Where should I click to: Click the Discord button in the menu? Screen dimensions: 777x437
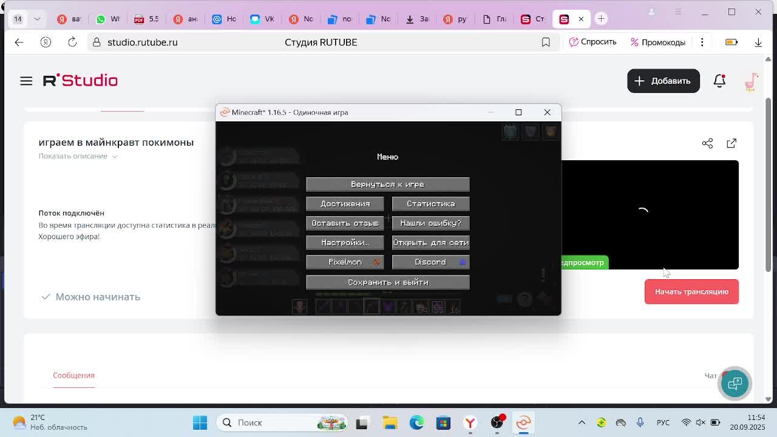431,262
